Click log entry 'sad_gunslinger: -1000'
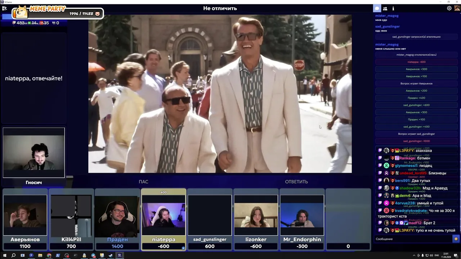461x259 pixels. tap(416, 141)
